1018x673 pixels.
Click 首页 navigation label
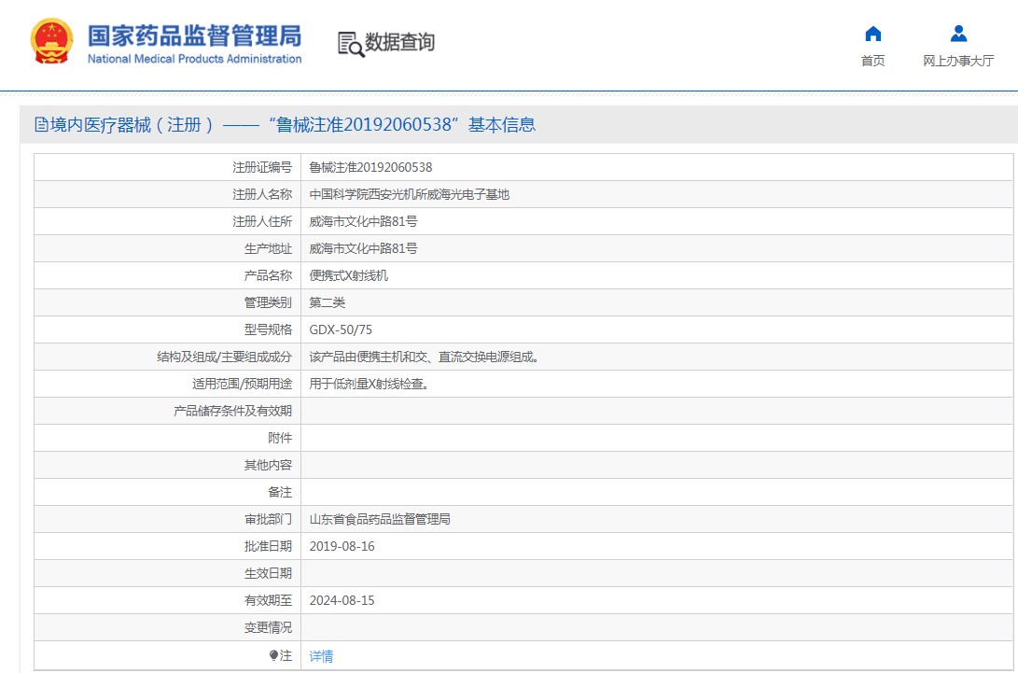[873, 61]
